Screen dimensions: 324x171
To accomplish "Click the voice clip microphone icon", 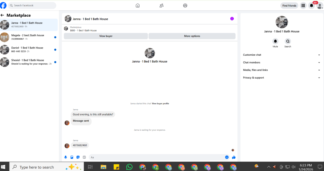I will tap(66, 157).
